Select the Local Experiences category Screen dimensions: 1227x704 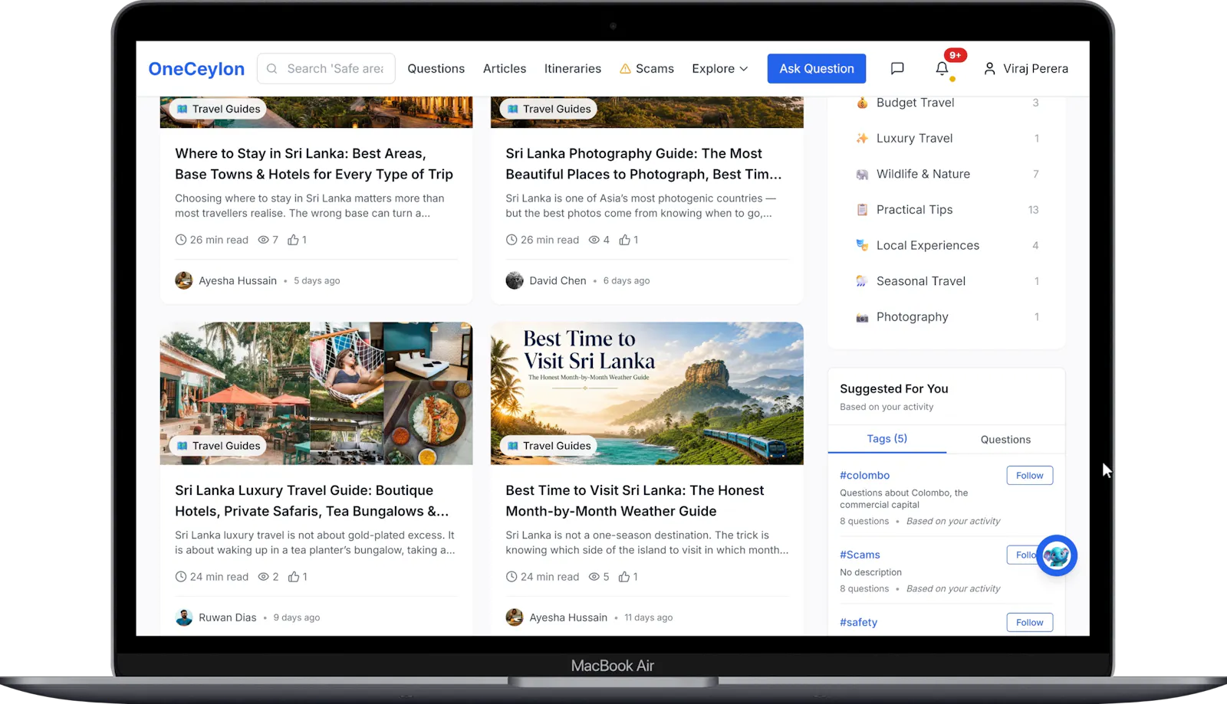[x=946, y=246]
